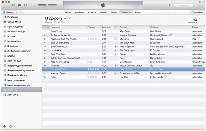Switch to the Жанры tab
This screenshot has height=131, width=206.
pyautogui.click(x=103, y=12)
